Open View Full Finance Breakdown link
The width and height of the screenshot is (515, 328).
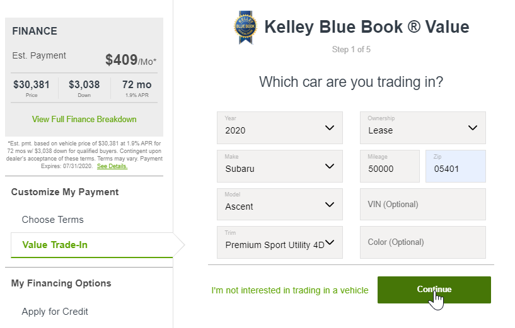[84, 119]
